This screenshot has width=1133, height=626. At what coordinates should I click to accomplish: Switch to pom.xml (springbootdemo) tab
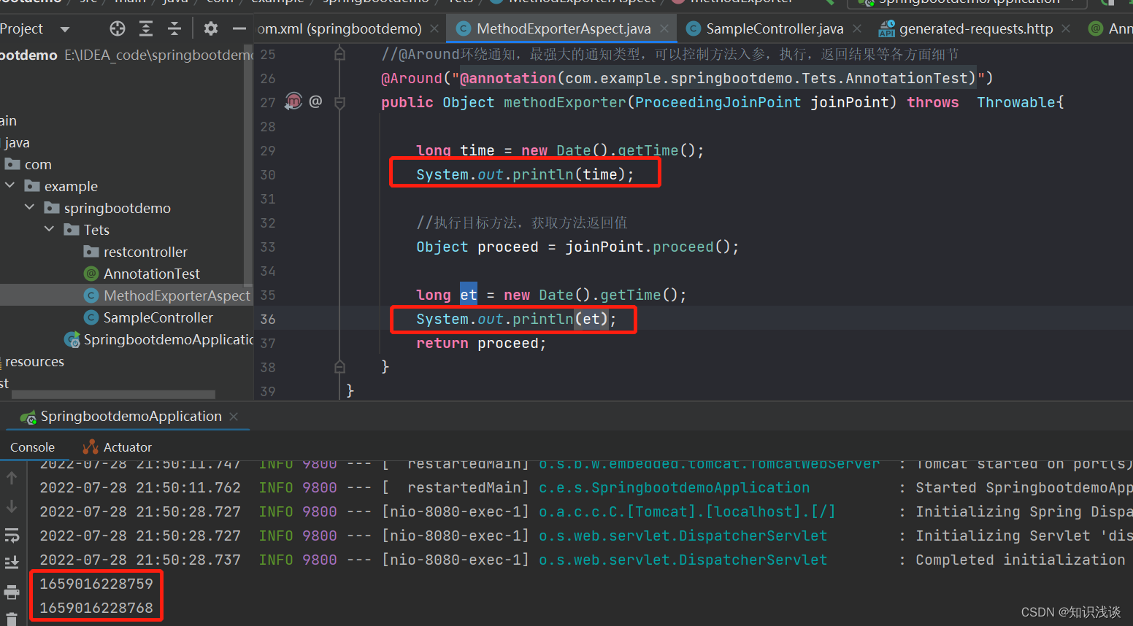coord(339,28)
